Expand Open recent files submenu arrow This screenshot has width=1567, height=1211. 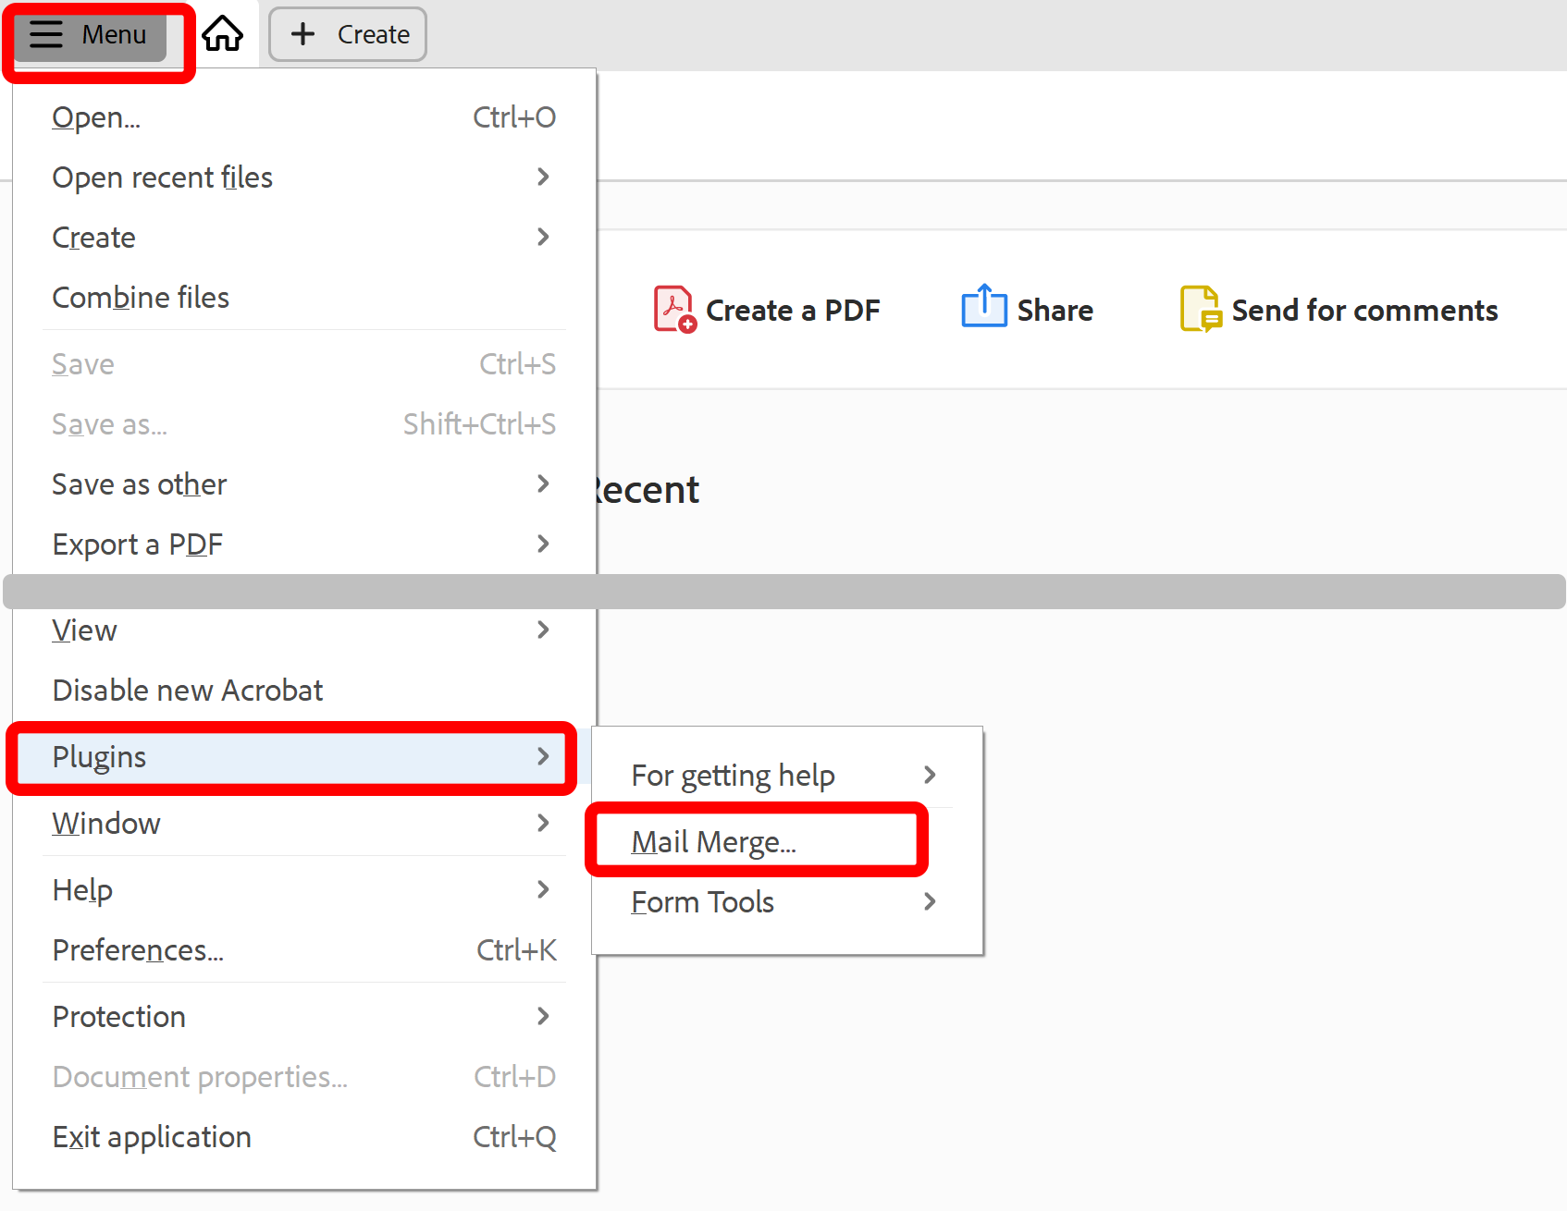tap(543, 177)
